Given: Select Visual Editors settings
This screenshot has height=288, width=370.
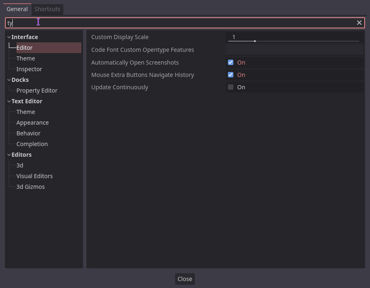Looking at the screenshot, I should 35,176.
